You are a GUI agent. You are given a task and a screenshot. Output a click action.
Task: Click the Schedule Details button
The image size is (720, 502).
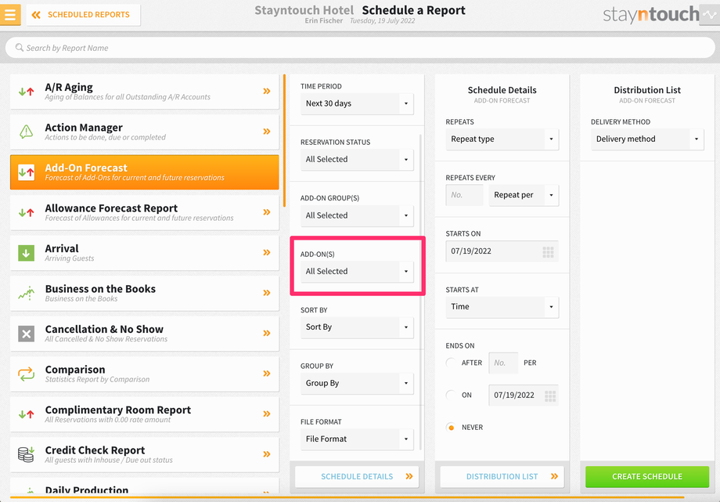pyautogui.click(x=357, y=477)
